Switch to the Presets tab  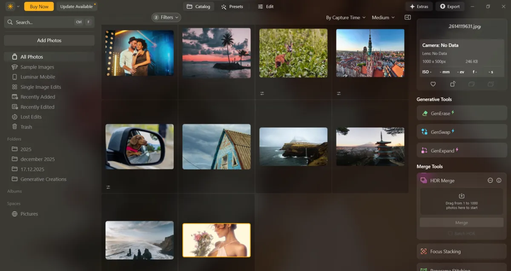pos(233,6)
